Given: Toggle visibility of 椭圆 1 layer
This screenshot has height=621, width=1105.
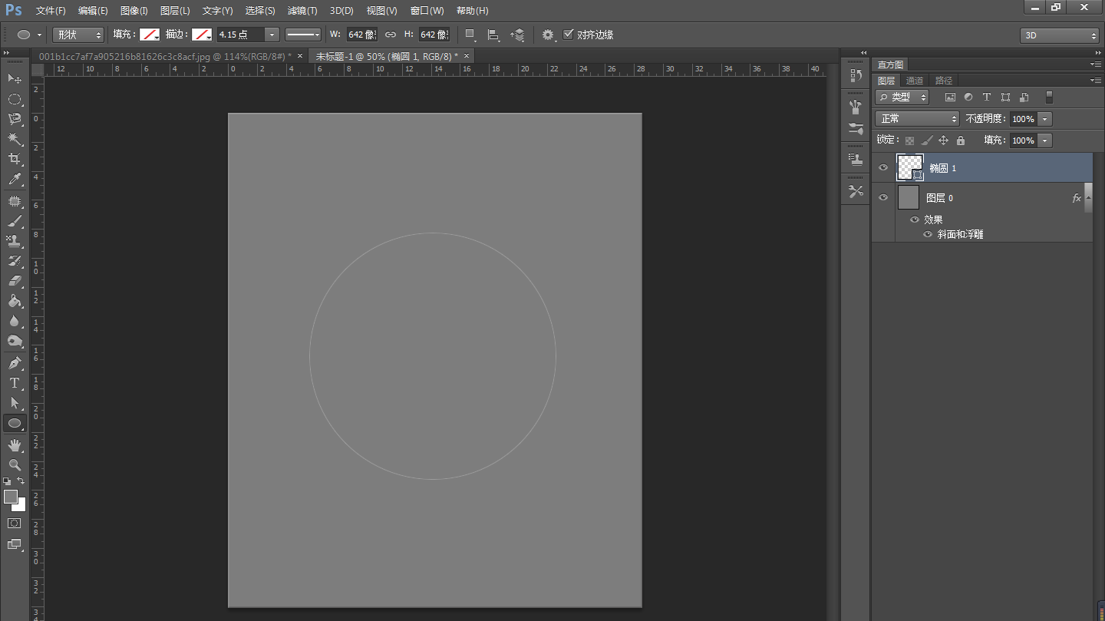Looking at the screenshot, I should point(883,167).
